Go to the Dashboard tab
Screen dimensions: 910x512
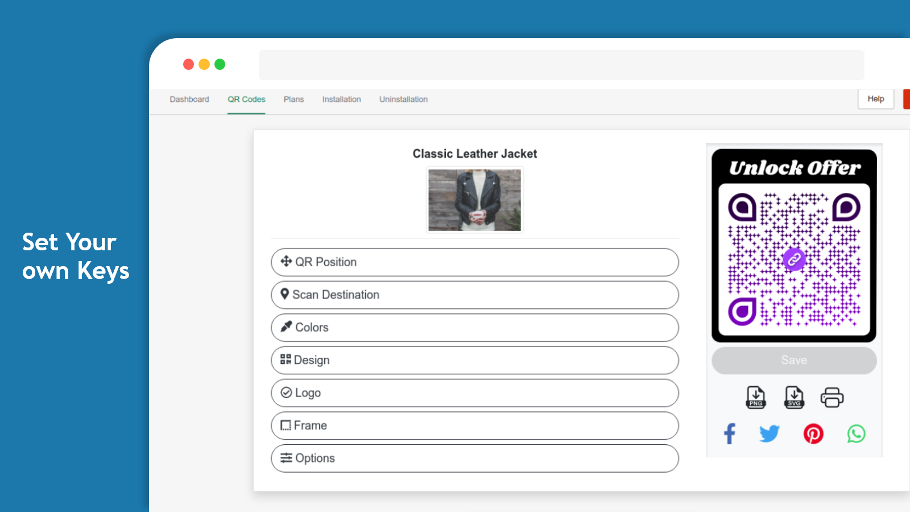pyautogui.click(x=189, y=100)
